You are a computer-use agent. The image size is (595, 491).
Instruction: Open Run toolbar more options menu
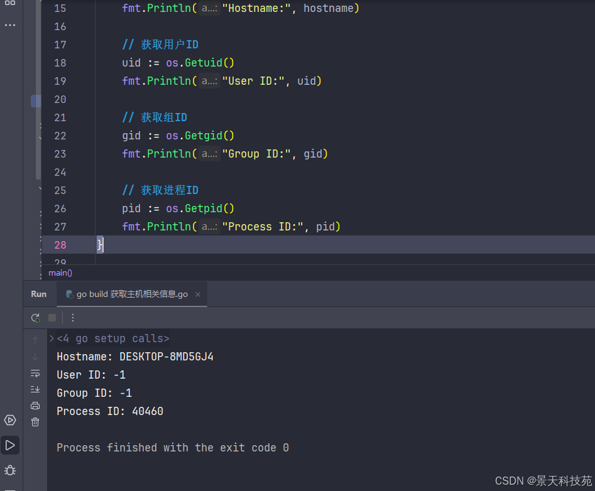coord(73,318)
